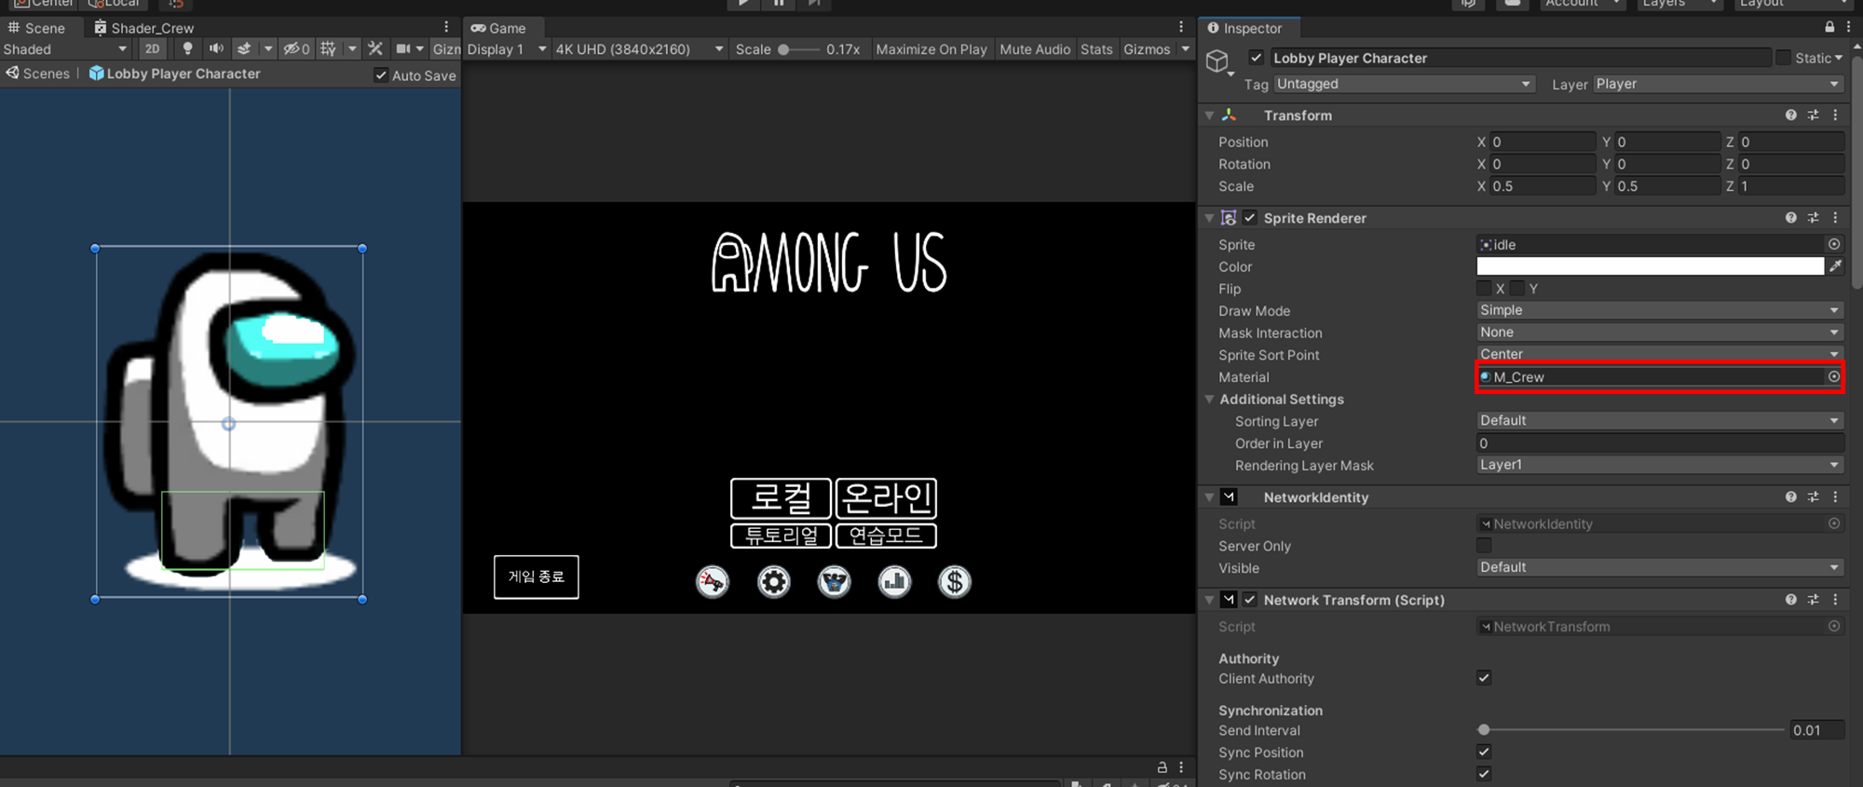The width and height of the screenshot is (1863, 787).
Task: Click the Pause button in top toolbar
Action: tap(778, 4)
